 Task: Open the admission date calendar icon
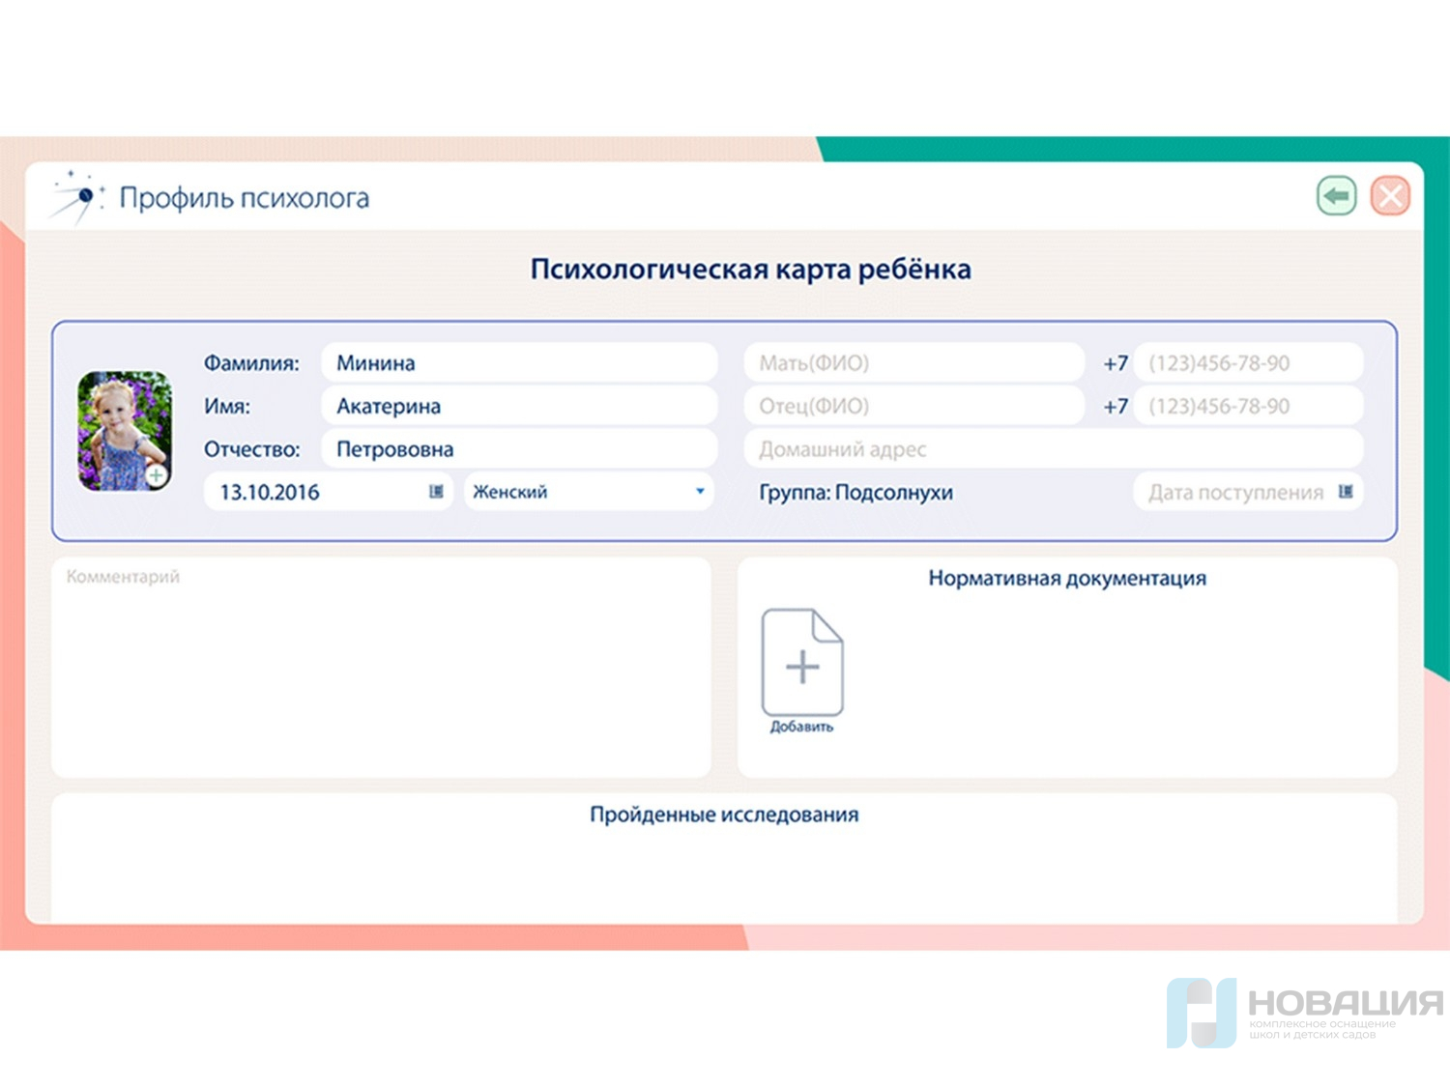[x=1345, y=492]
